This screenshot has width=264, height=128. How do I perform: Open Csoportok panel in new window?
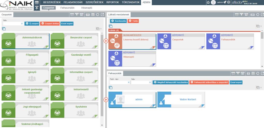(x=102, y=15)
